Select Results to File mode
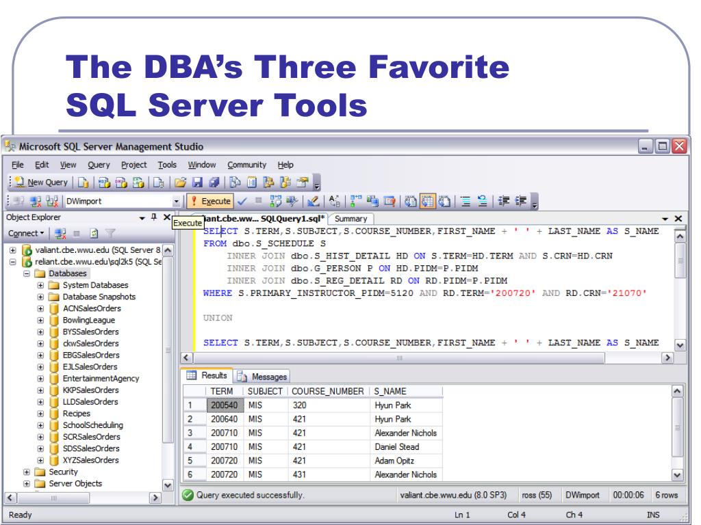The image size is (701, 525). pyautogui.click(x=444, y=202)
